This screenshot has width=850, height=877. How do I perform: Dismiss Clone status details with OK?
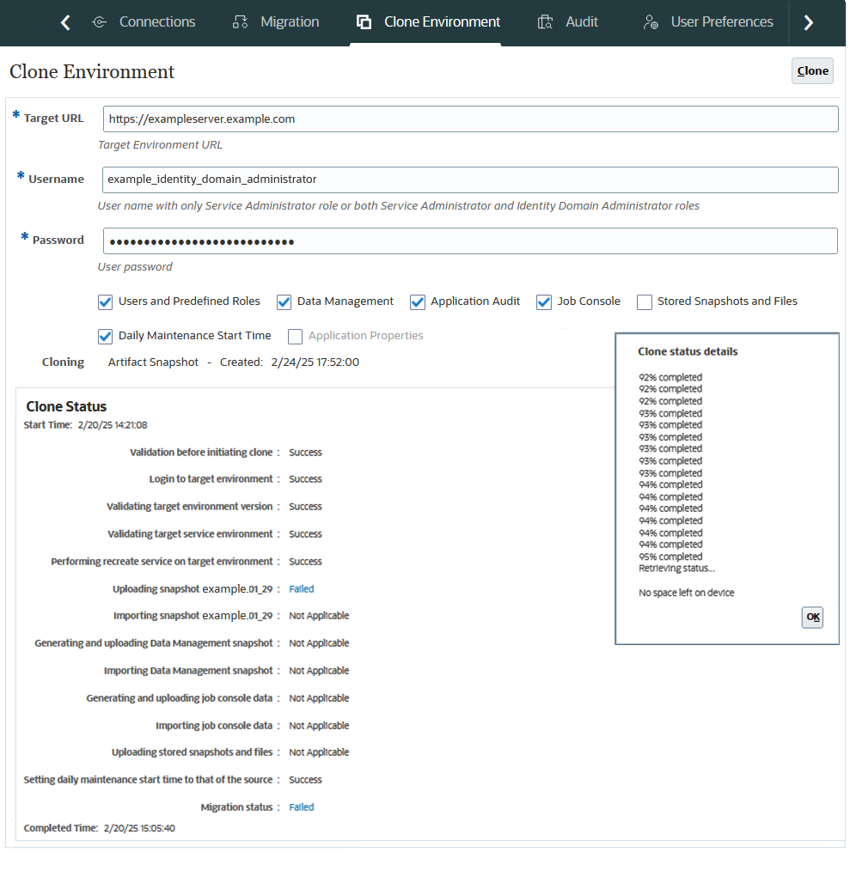click(811, 617)
